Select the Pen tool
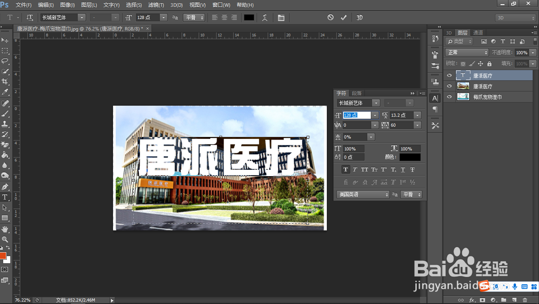 click(5, 186)
